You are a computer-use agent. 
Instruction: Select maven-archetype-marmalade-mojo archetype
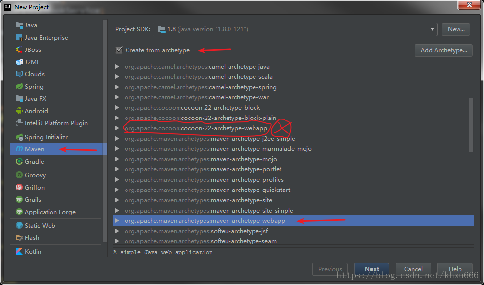(x=218, y=149)
